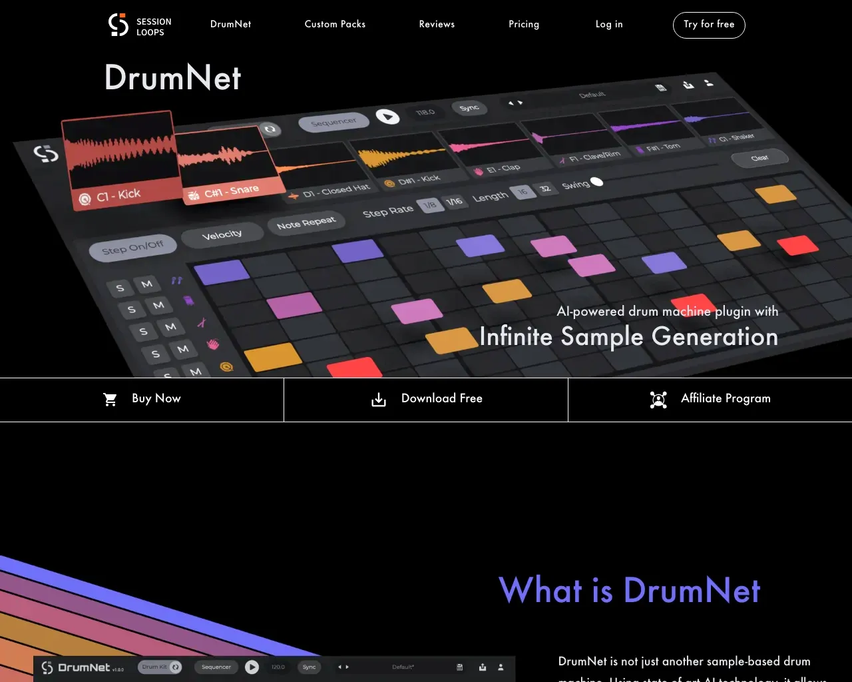
Task: Click the previous preset arrow in the hero plugin image
Action: (511, 103)
